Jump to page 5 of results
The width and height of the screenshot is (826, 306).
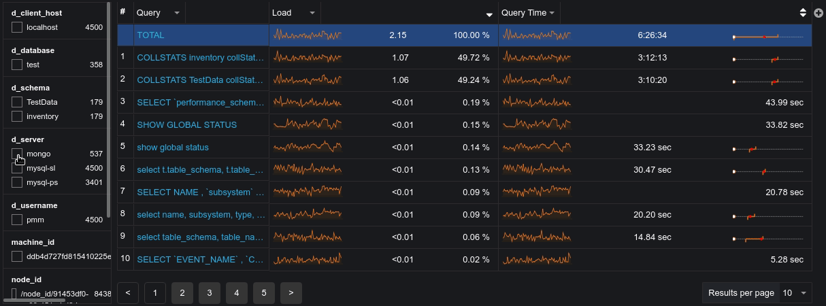click(264, 293)
